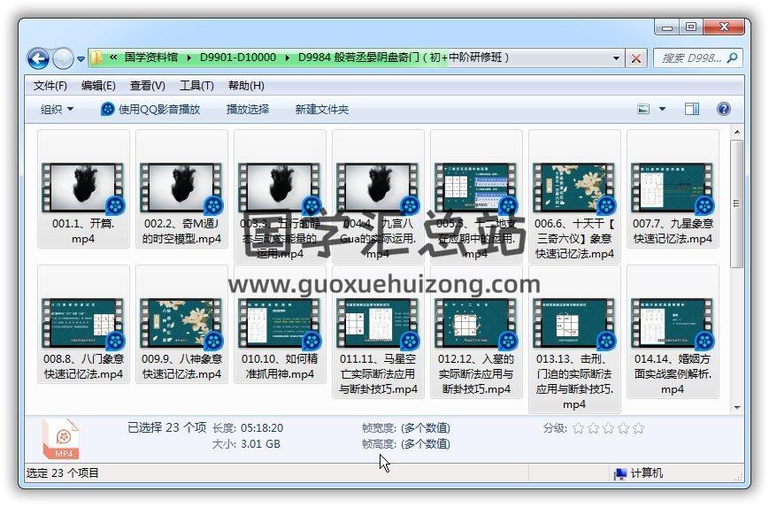Select 014.14、婚姻方面实战案例解析 video

pyautogui.click(x=673, y=332)
